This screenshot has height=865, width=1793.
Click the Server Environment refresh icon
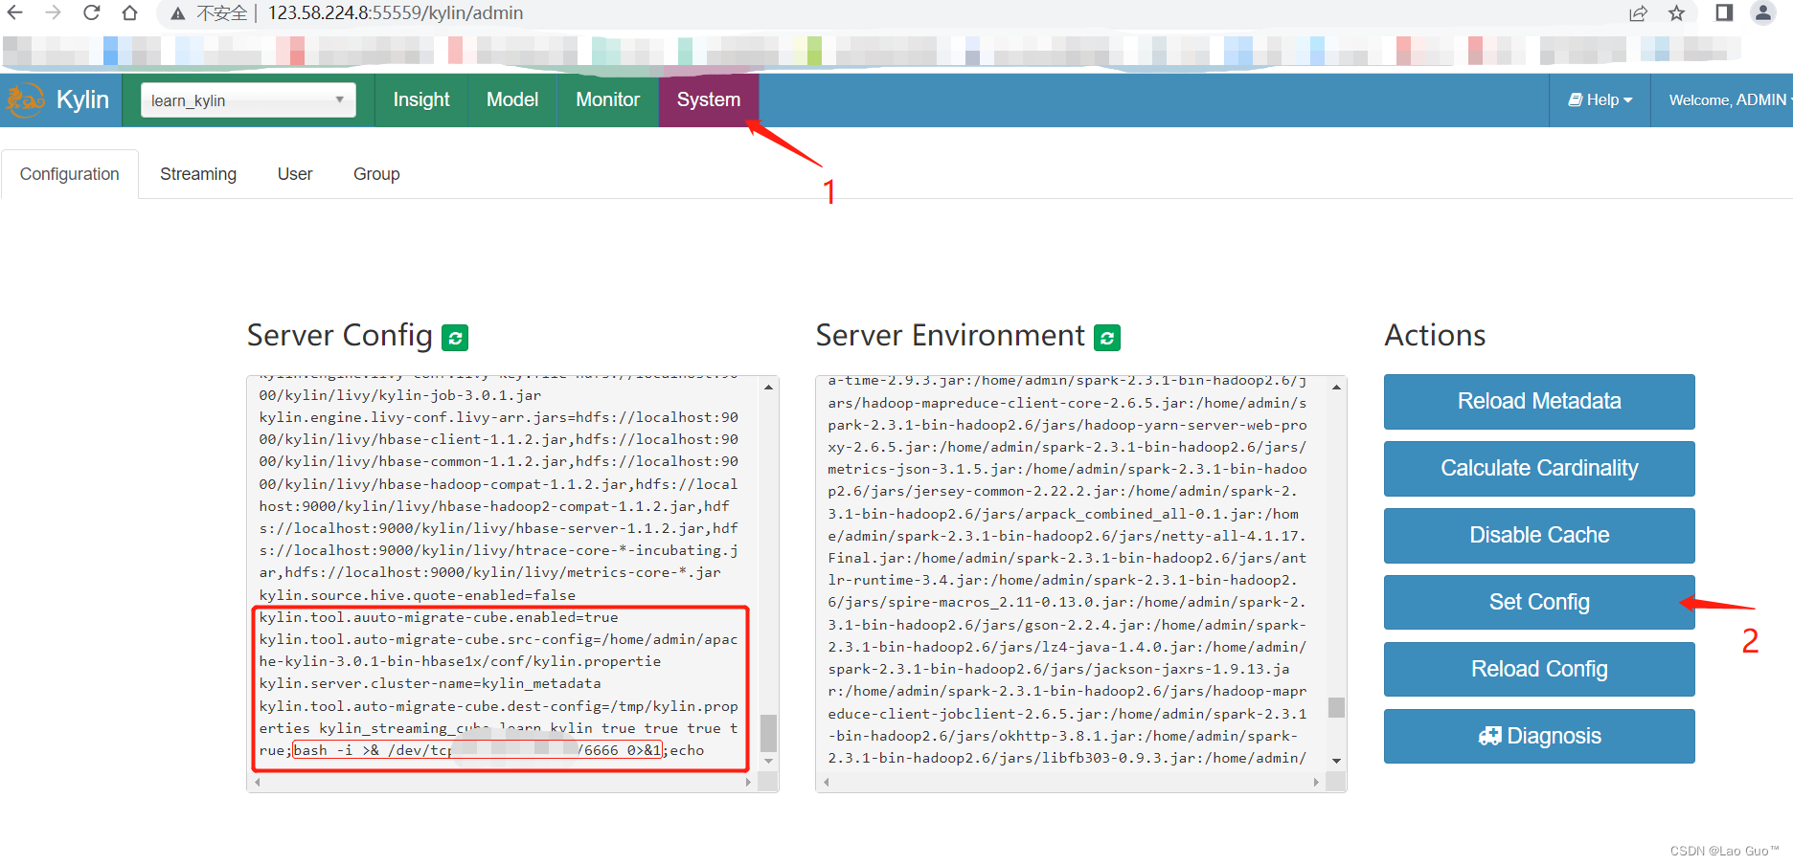pyautogui.click(x=1108, y=337)
